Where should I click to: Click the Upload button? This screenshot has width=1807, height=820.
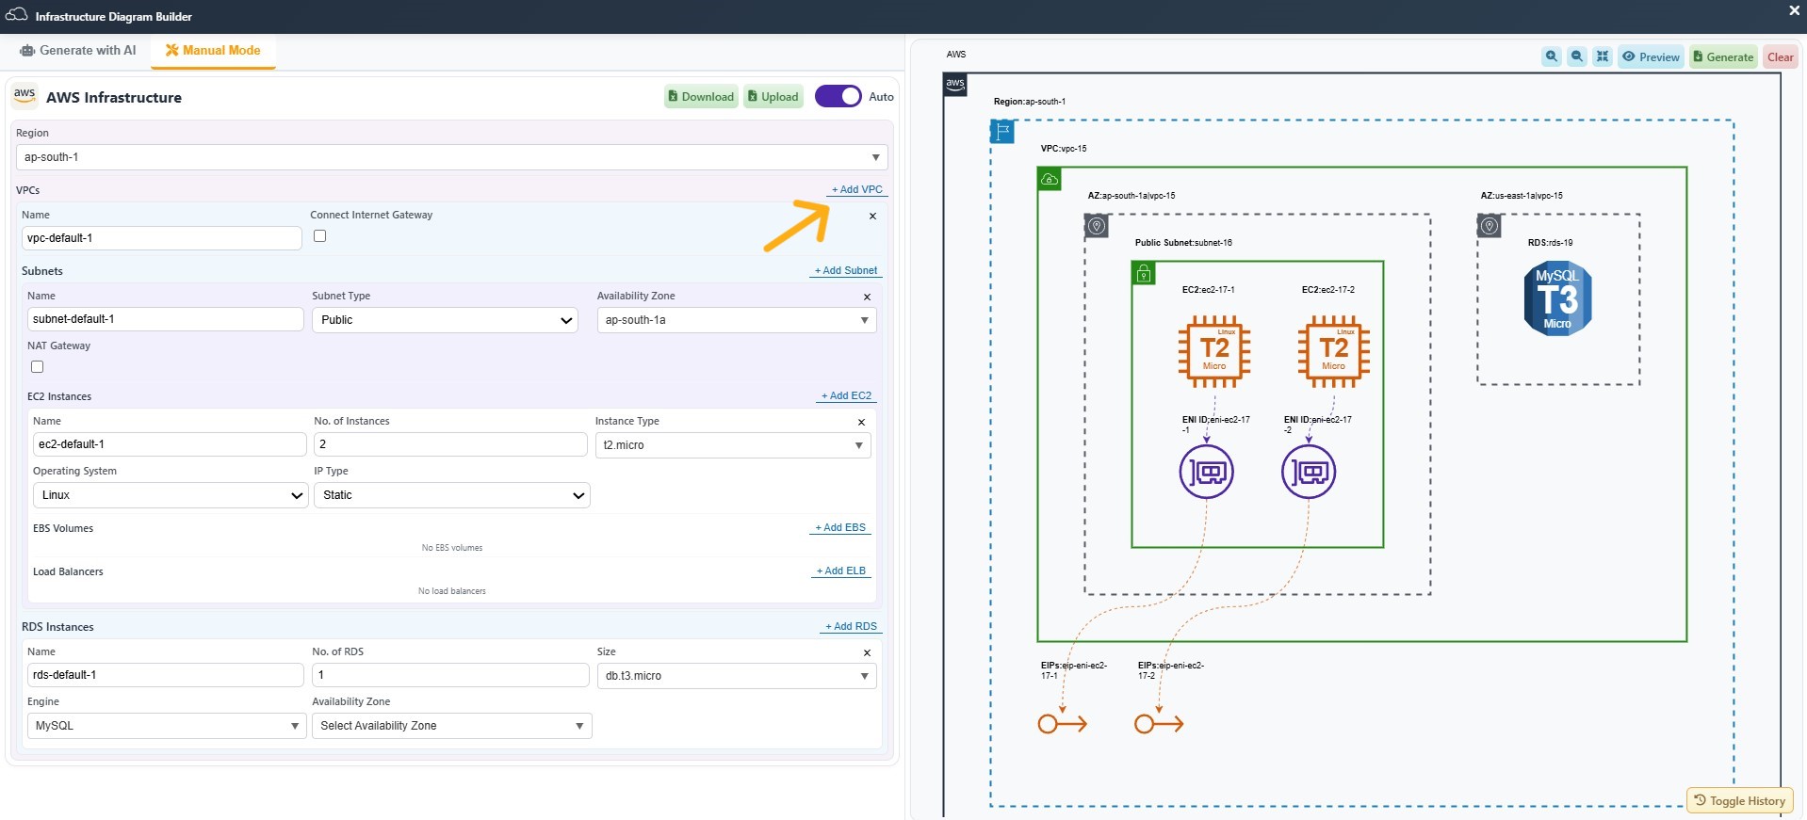coord(773,96)
